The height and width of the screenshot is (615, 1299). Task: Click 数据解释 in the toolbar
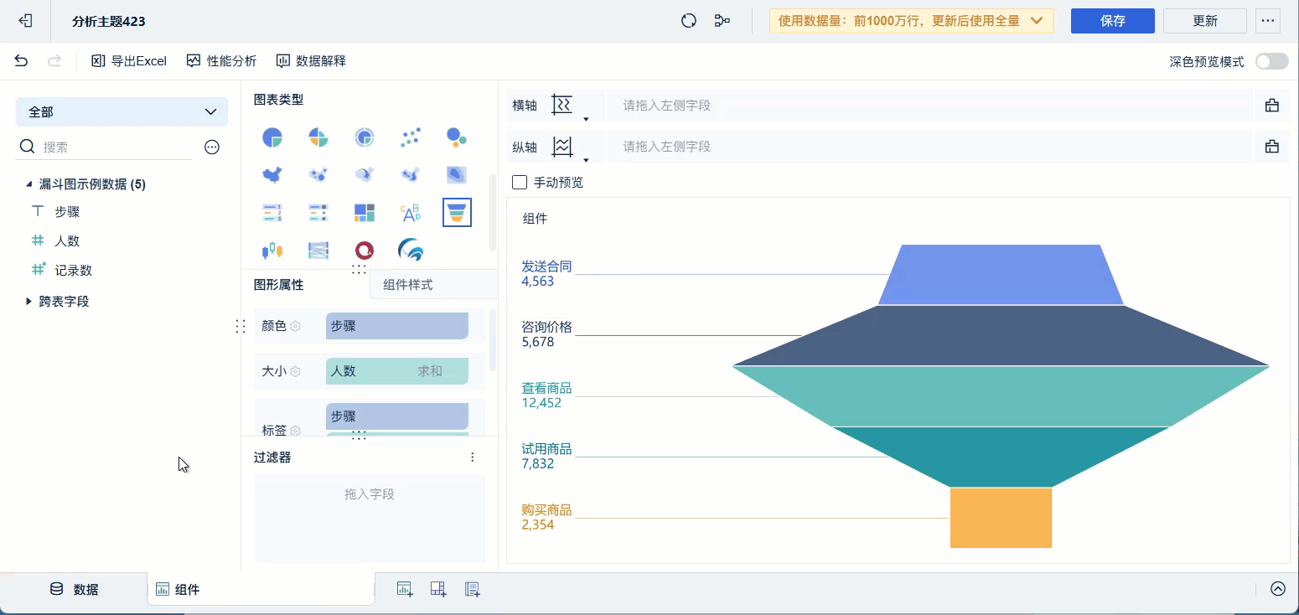click(311, 61)
